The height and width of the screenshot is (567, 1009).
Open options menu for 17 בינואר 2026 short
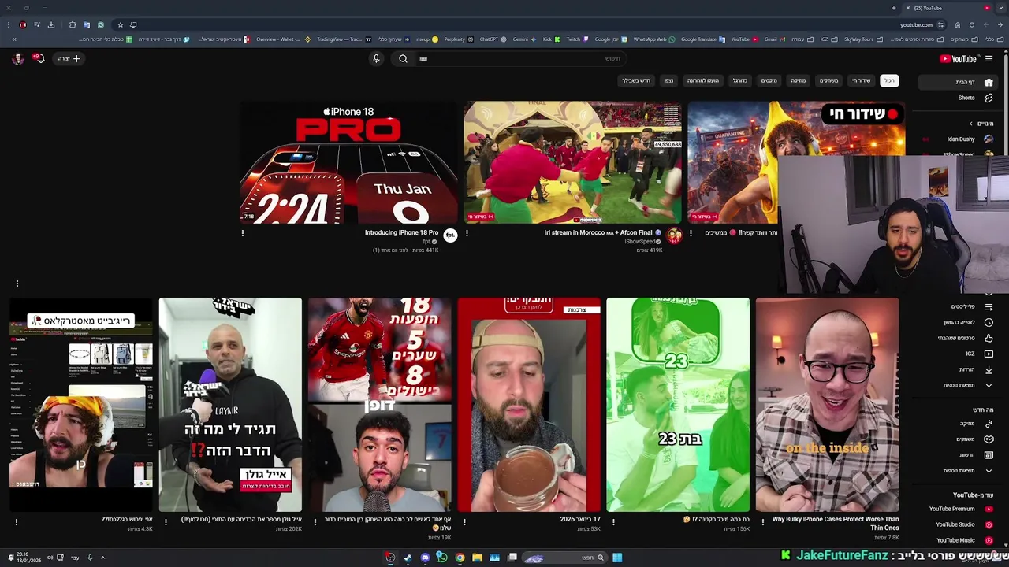point(464,521)
